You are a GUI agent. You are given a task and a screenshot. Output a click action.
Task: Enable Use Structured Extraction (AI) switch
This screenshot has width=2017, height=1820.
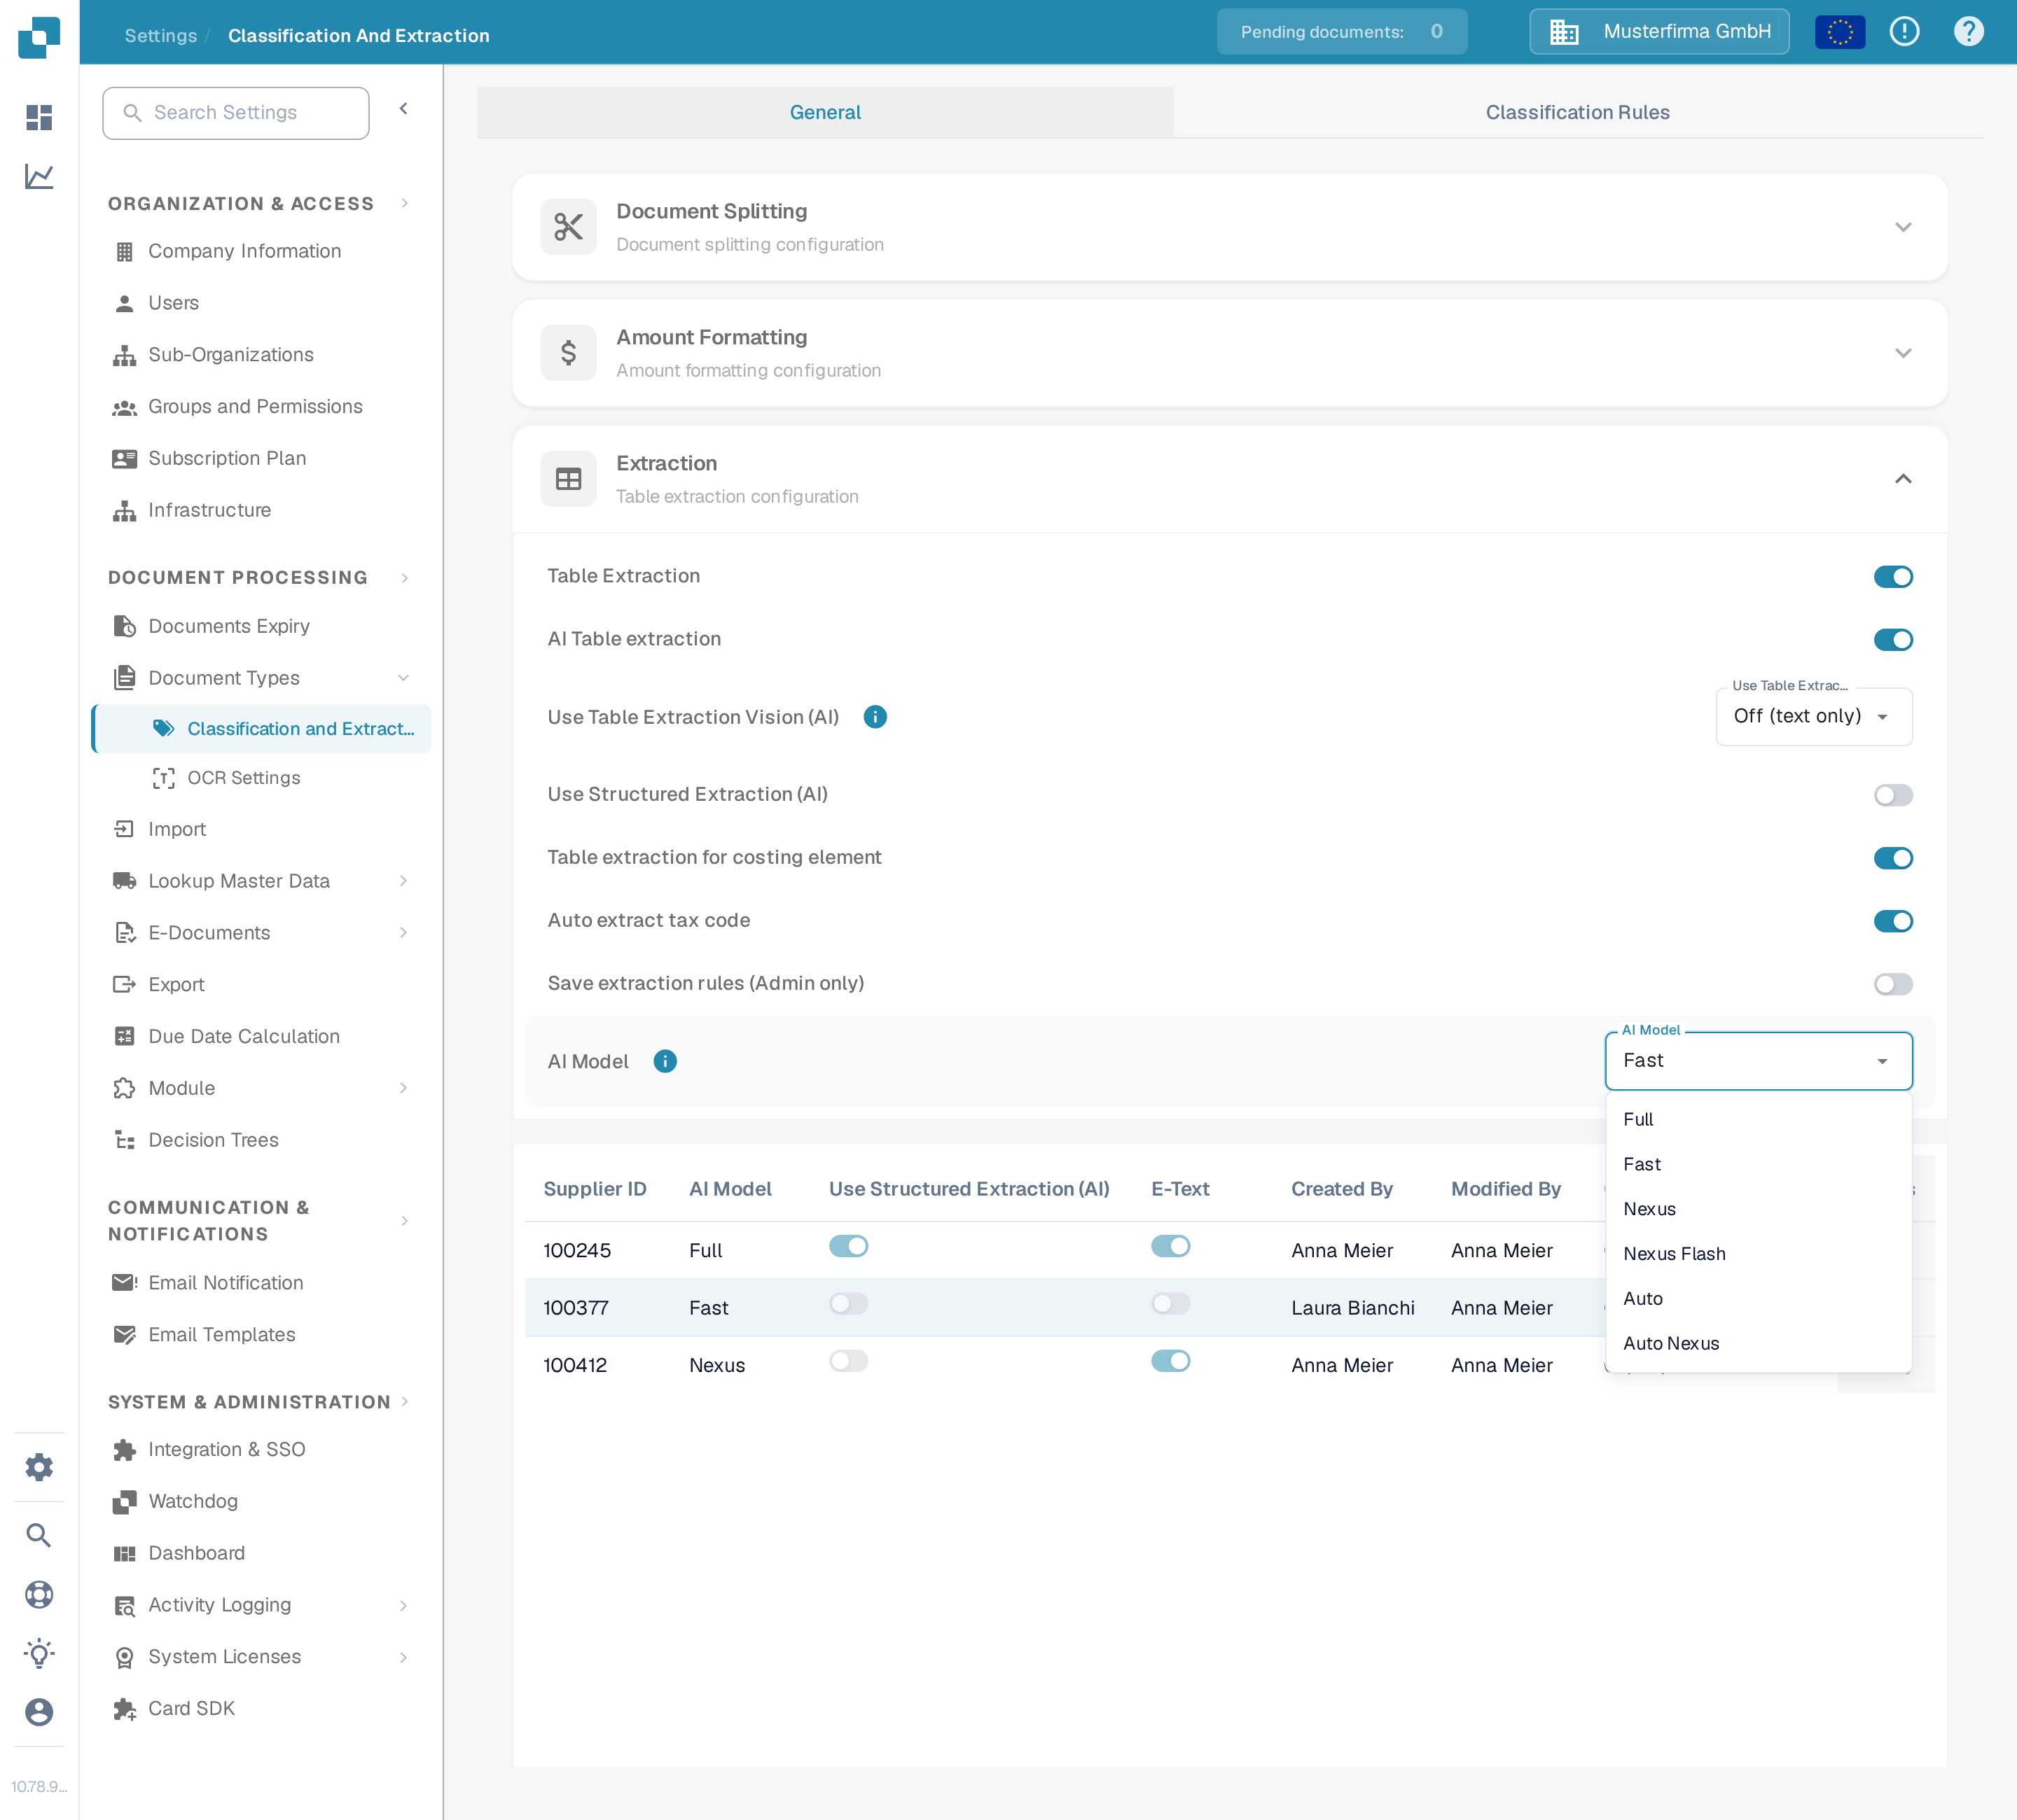[1893, 795]
